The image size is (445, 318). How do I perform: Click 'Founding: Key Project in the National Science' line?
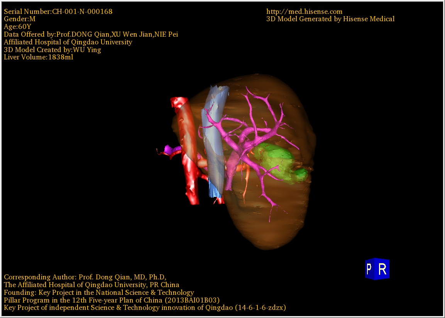pos(99,293)
